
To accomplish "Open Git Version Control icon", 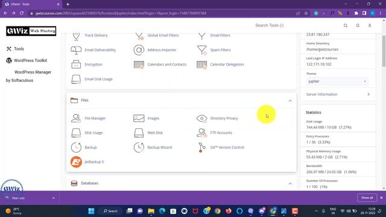I will 201,147.
